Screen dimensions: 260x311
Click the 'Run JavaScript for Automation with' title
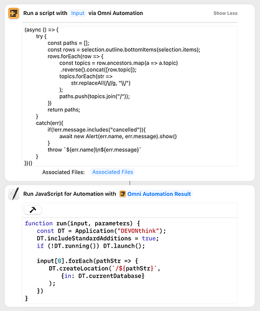[70, 194]
